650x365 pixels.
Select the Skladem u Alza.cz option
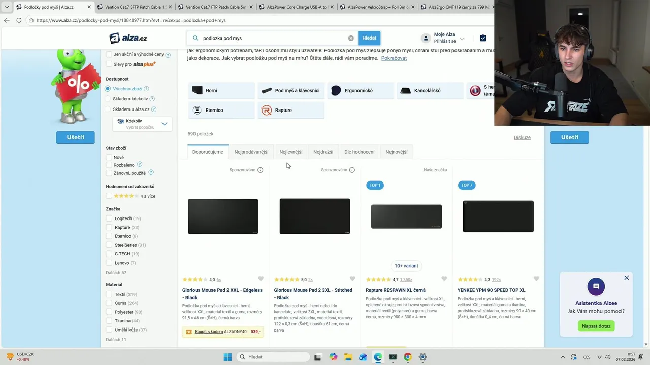[x=108, y=109]
